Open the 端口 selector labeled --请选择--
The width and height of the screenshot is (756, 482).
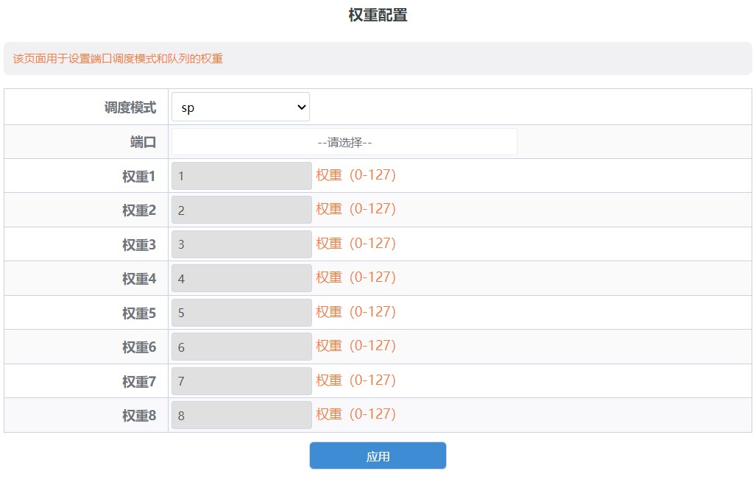345,142
